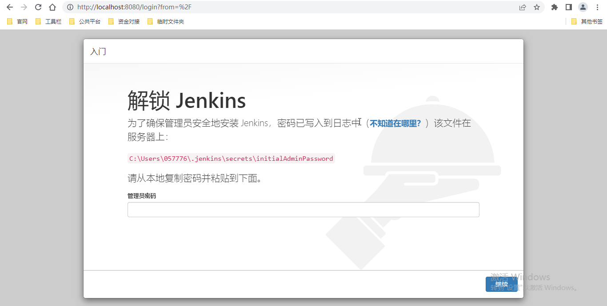Viewport: 607px width, 306px height.
Task: Click inside the 管理员密码 password field
Action: pyautogui.click(x=303, y=209)
